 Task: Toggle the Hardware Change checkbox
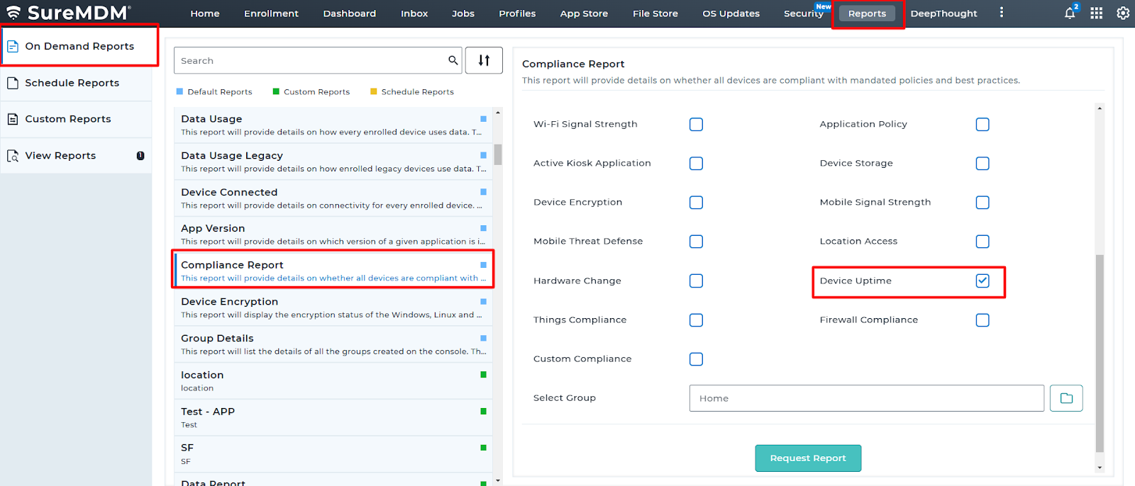(x=697, y=281)
